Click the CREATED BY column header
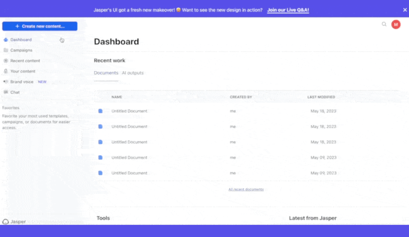Image resolution: width=409 pixels, height=237 pixels. (x=241, y=97)
